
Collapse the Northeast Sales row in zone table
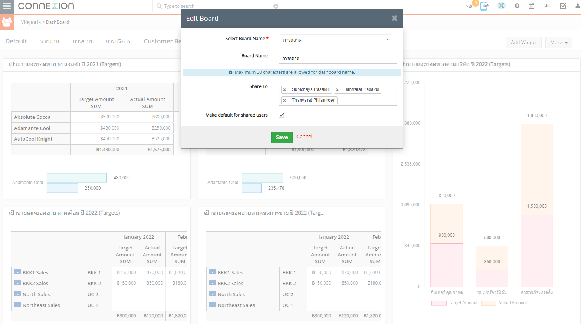[x=213, y=305]
